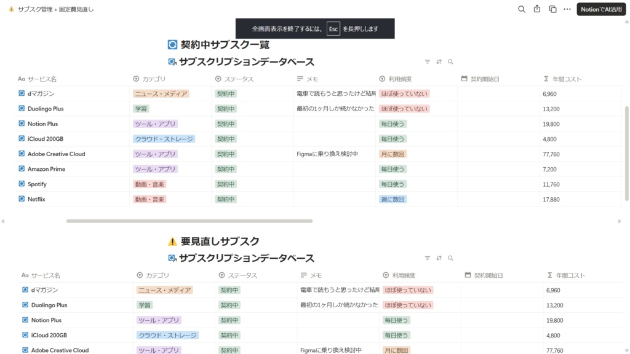Open filter for the 要見直しサブスク database
This screenshot has height=354, width=630.
428,258
